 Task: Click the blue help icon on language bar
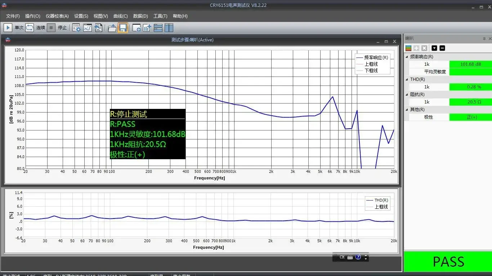tap(358, 257)
